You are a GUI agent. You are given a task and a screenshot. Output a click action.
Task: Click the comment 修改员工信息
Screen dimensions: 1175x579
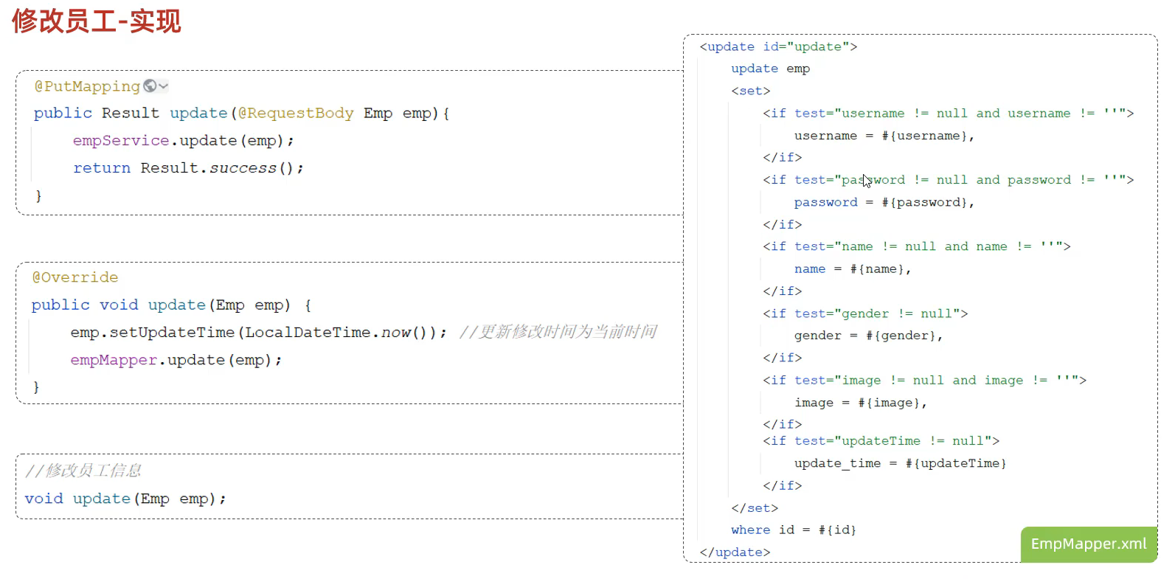pyautogui.click(x=83, y=471)
